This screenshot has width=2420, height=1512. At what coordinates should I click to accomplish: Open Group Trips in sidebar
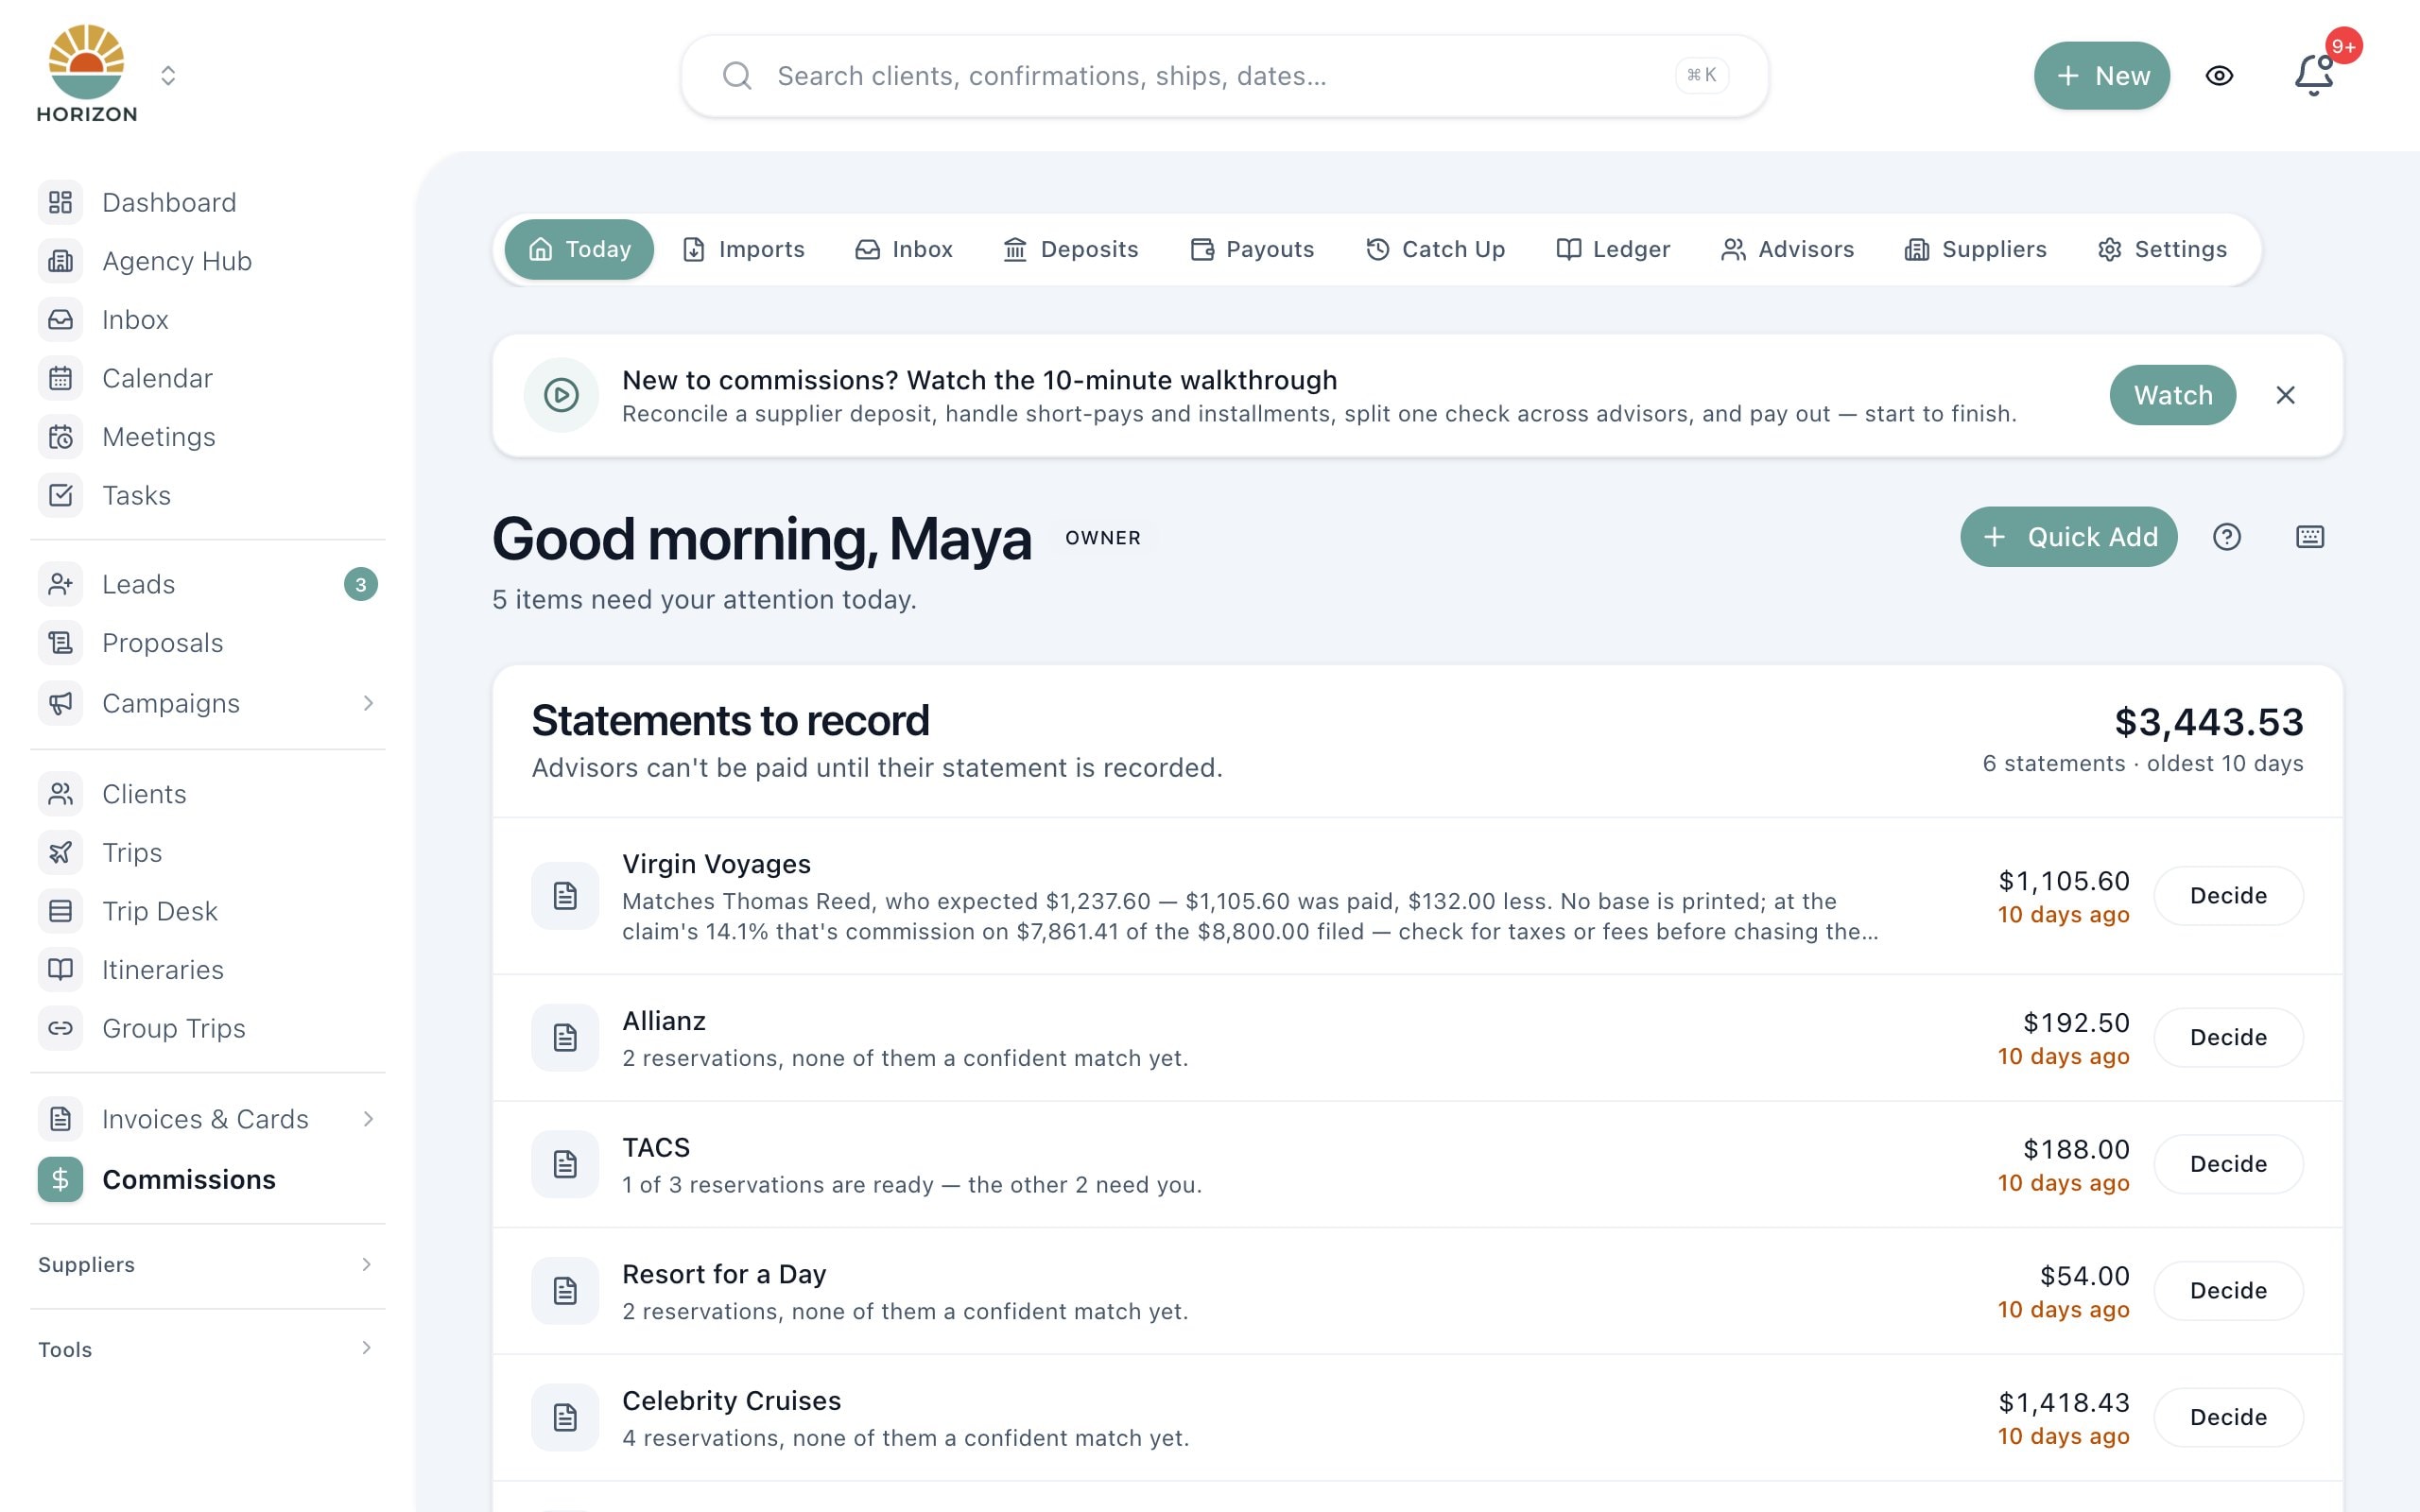click(208, 1028)
